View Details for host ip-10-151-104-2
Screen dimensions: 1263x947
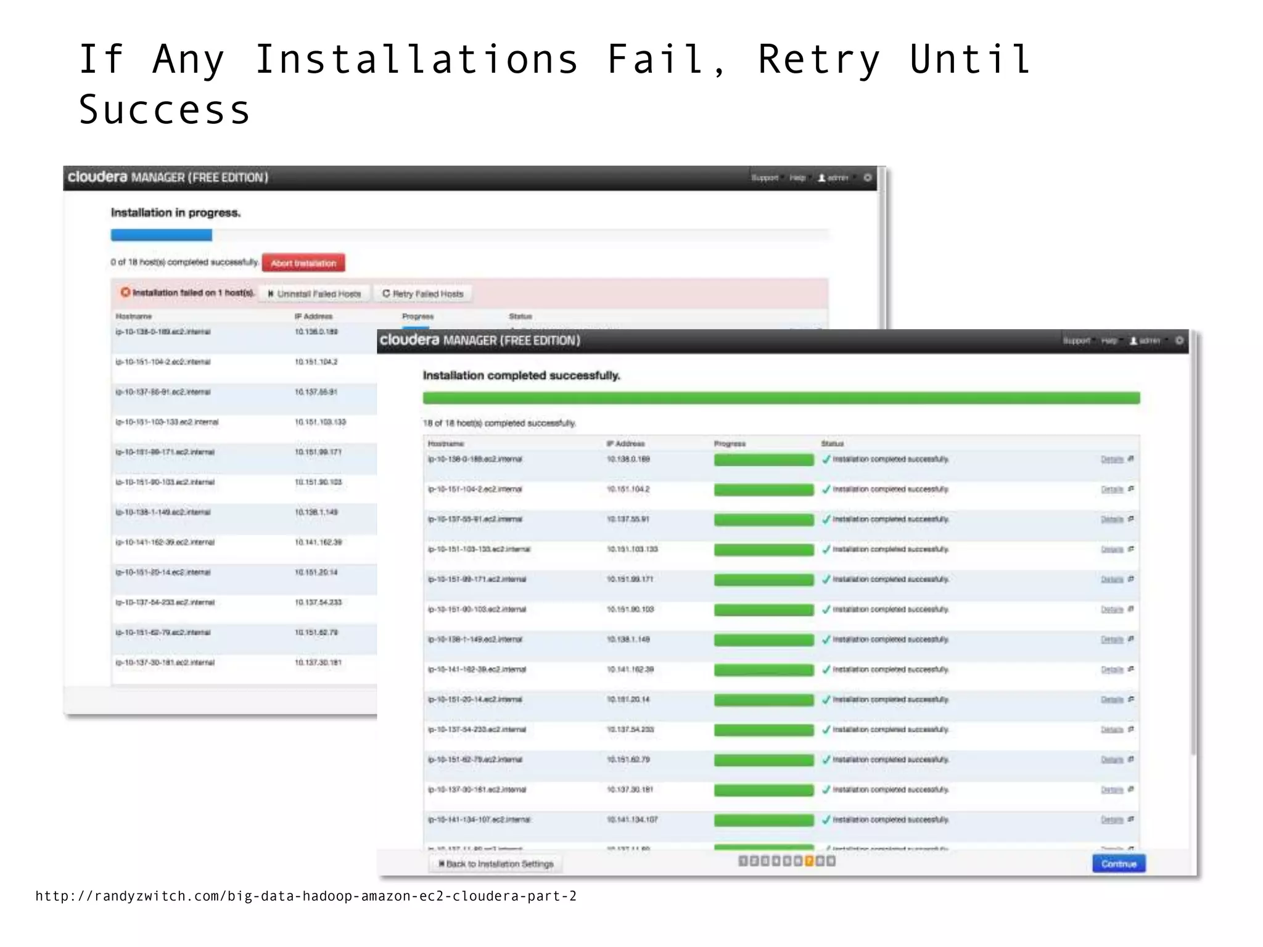point(1112,490)
